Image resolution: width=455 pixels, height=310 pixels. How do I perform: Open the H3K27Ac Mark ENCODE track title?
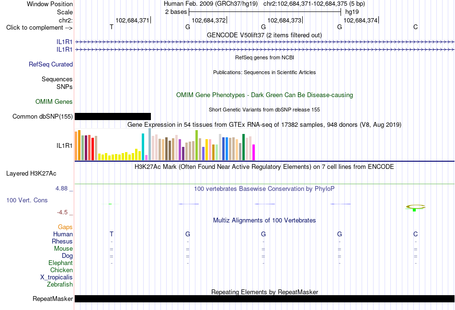tap(264, 166)
